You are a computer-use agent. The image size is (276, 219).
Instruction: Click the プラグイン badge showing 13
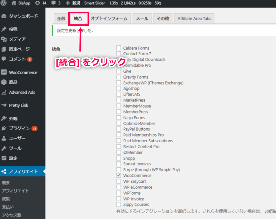[x=34, y=129]
